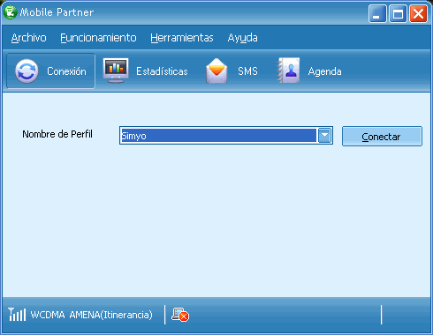The image size is (433, 335).
Task: Click the Conectar button
Action: coord(382,137)
